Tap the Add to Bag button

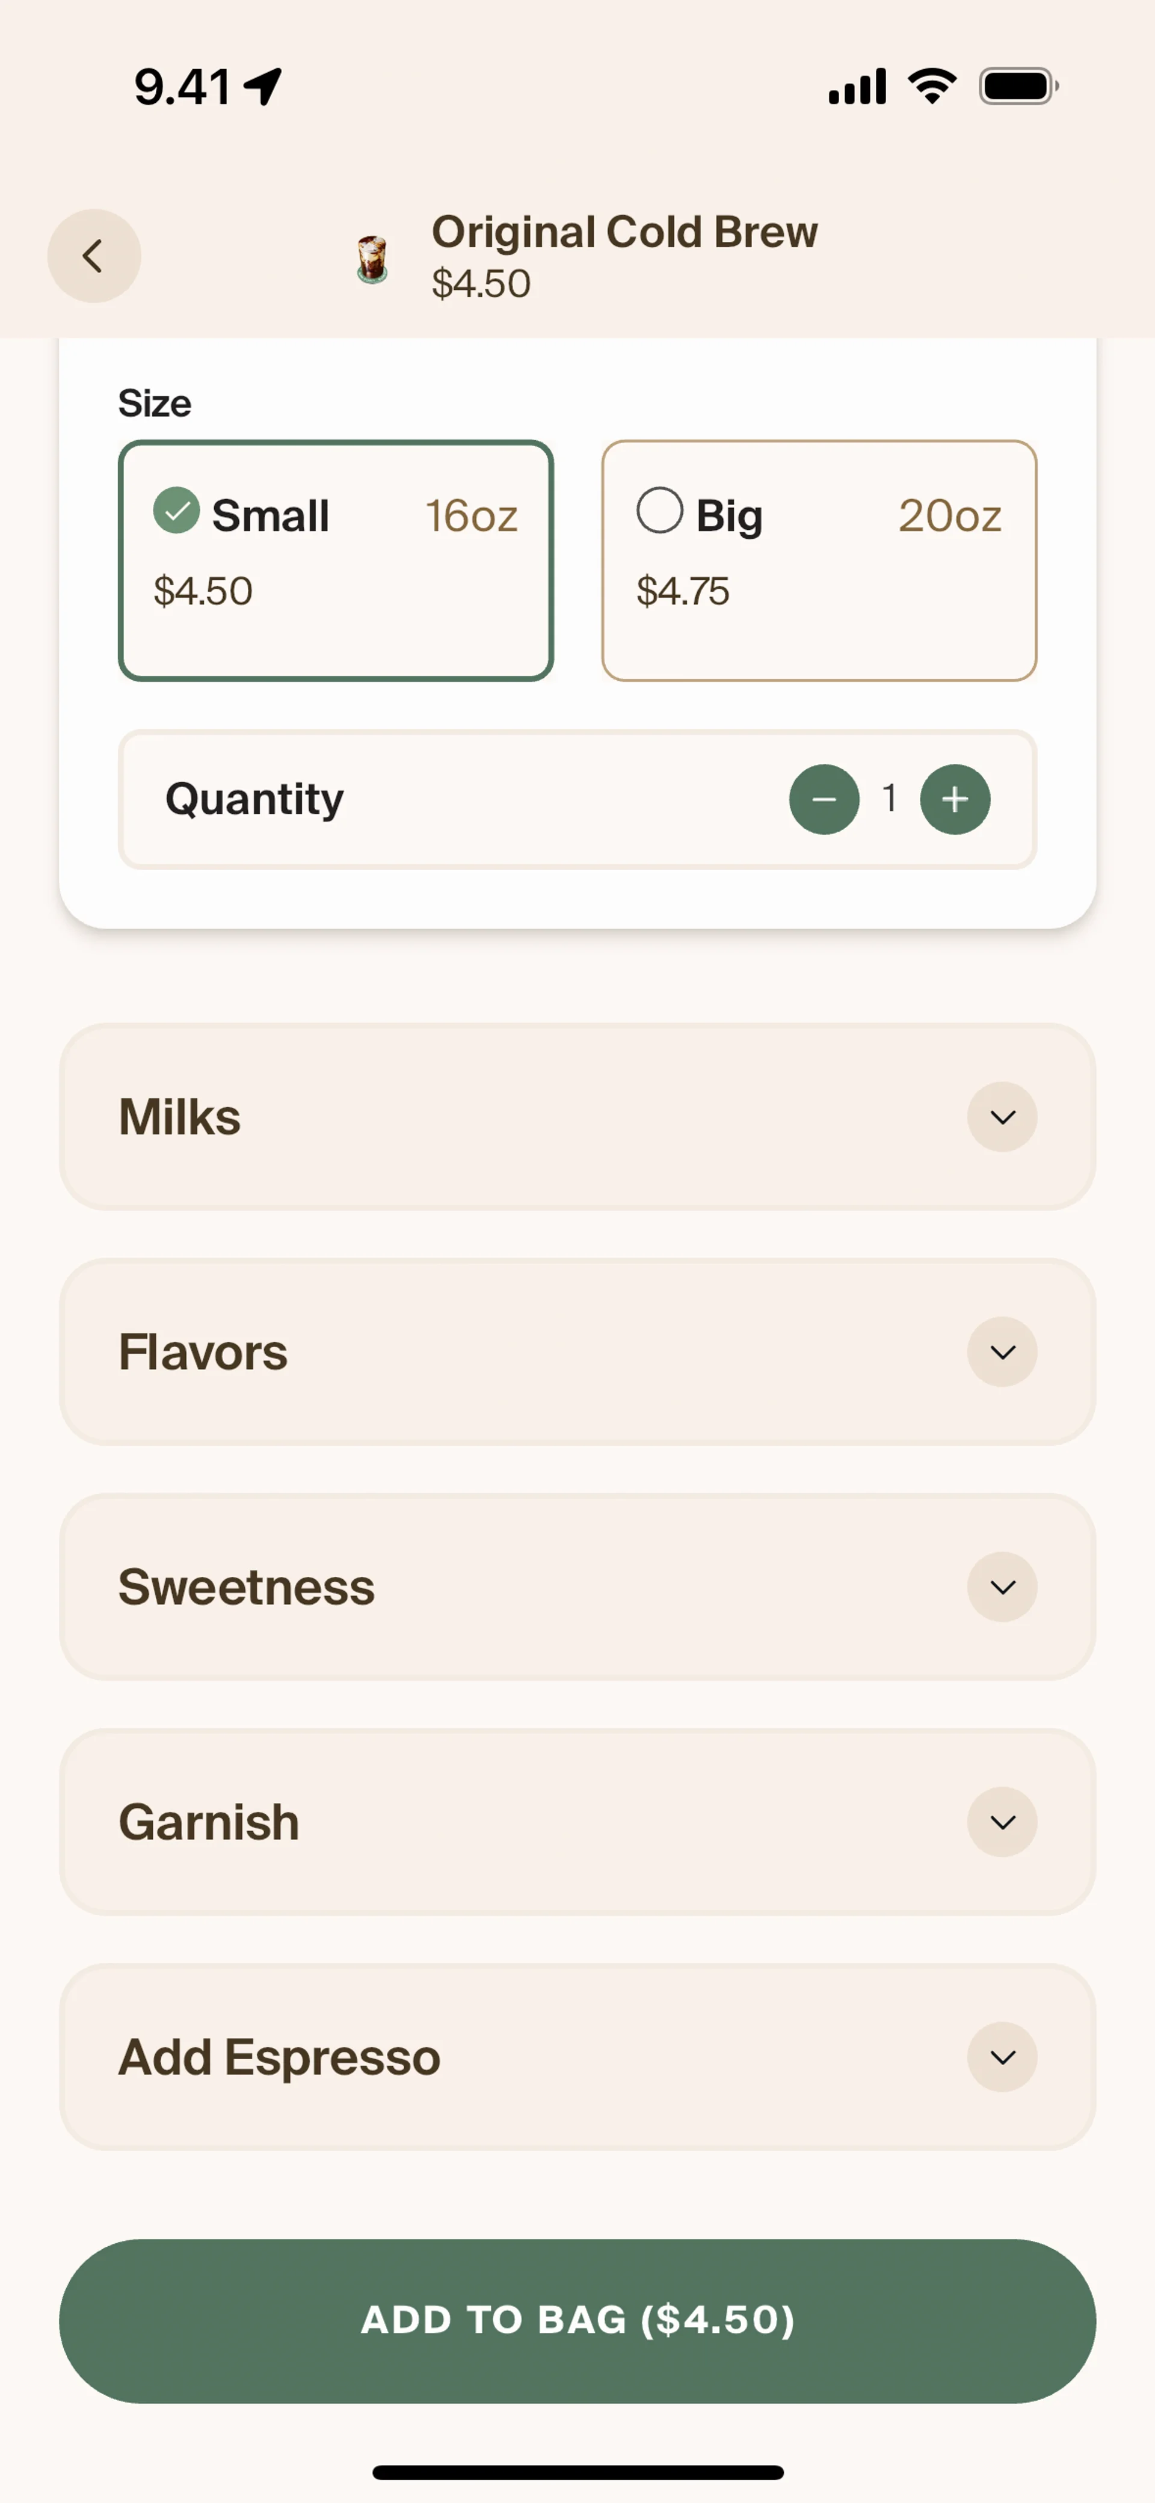coord(577,2320)
